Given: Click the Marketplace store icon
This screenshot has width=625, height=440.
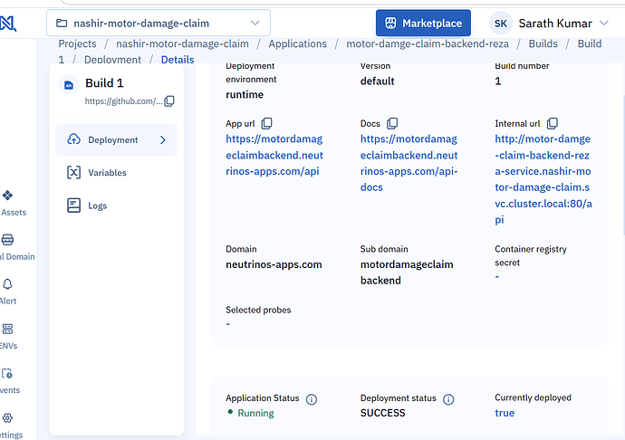Looking at the screenshot, I should (390, 24).
